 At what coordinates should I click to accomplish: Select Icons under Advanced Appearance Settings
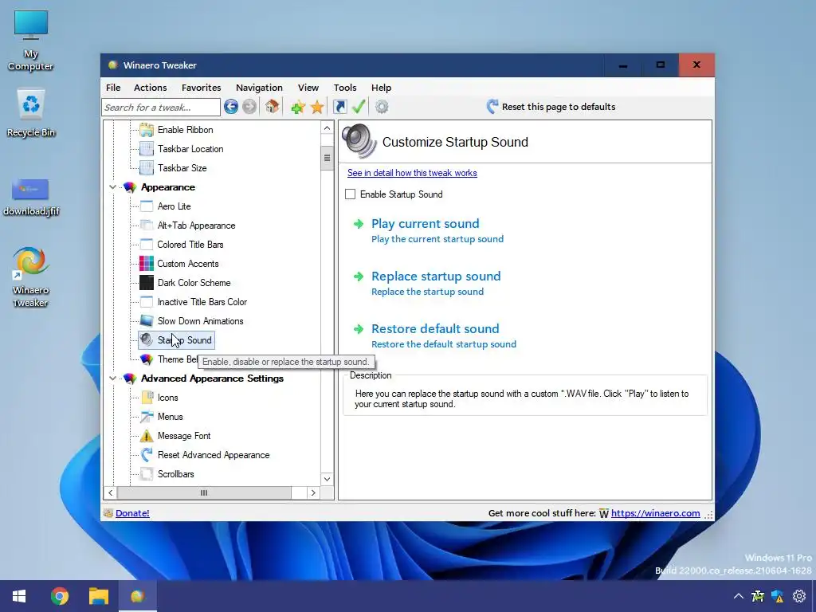pos(167,398)
